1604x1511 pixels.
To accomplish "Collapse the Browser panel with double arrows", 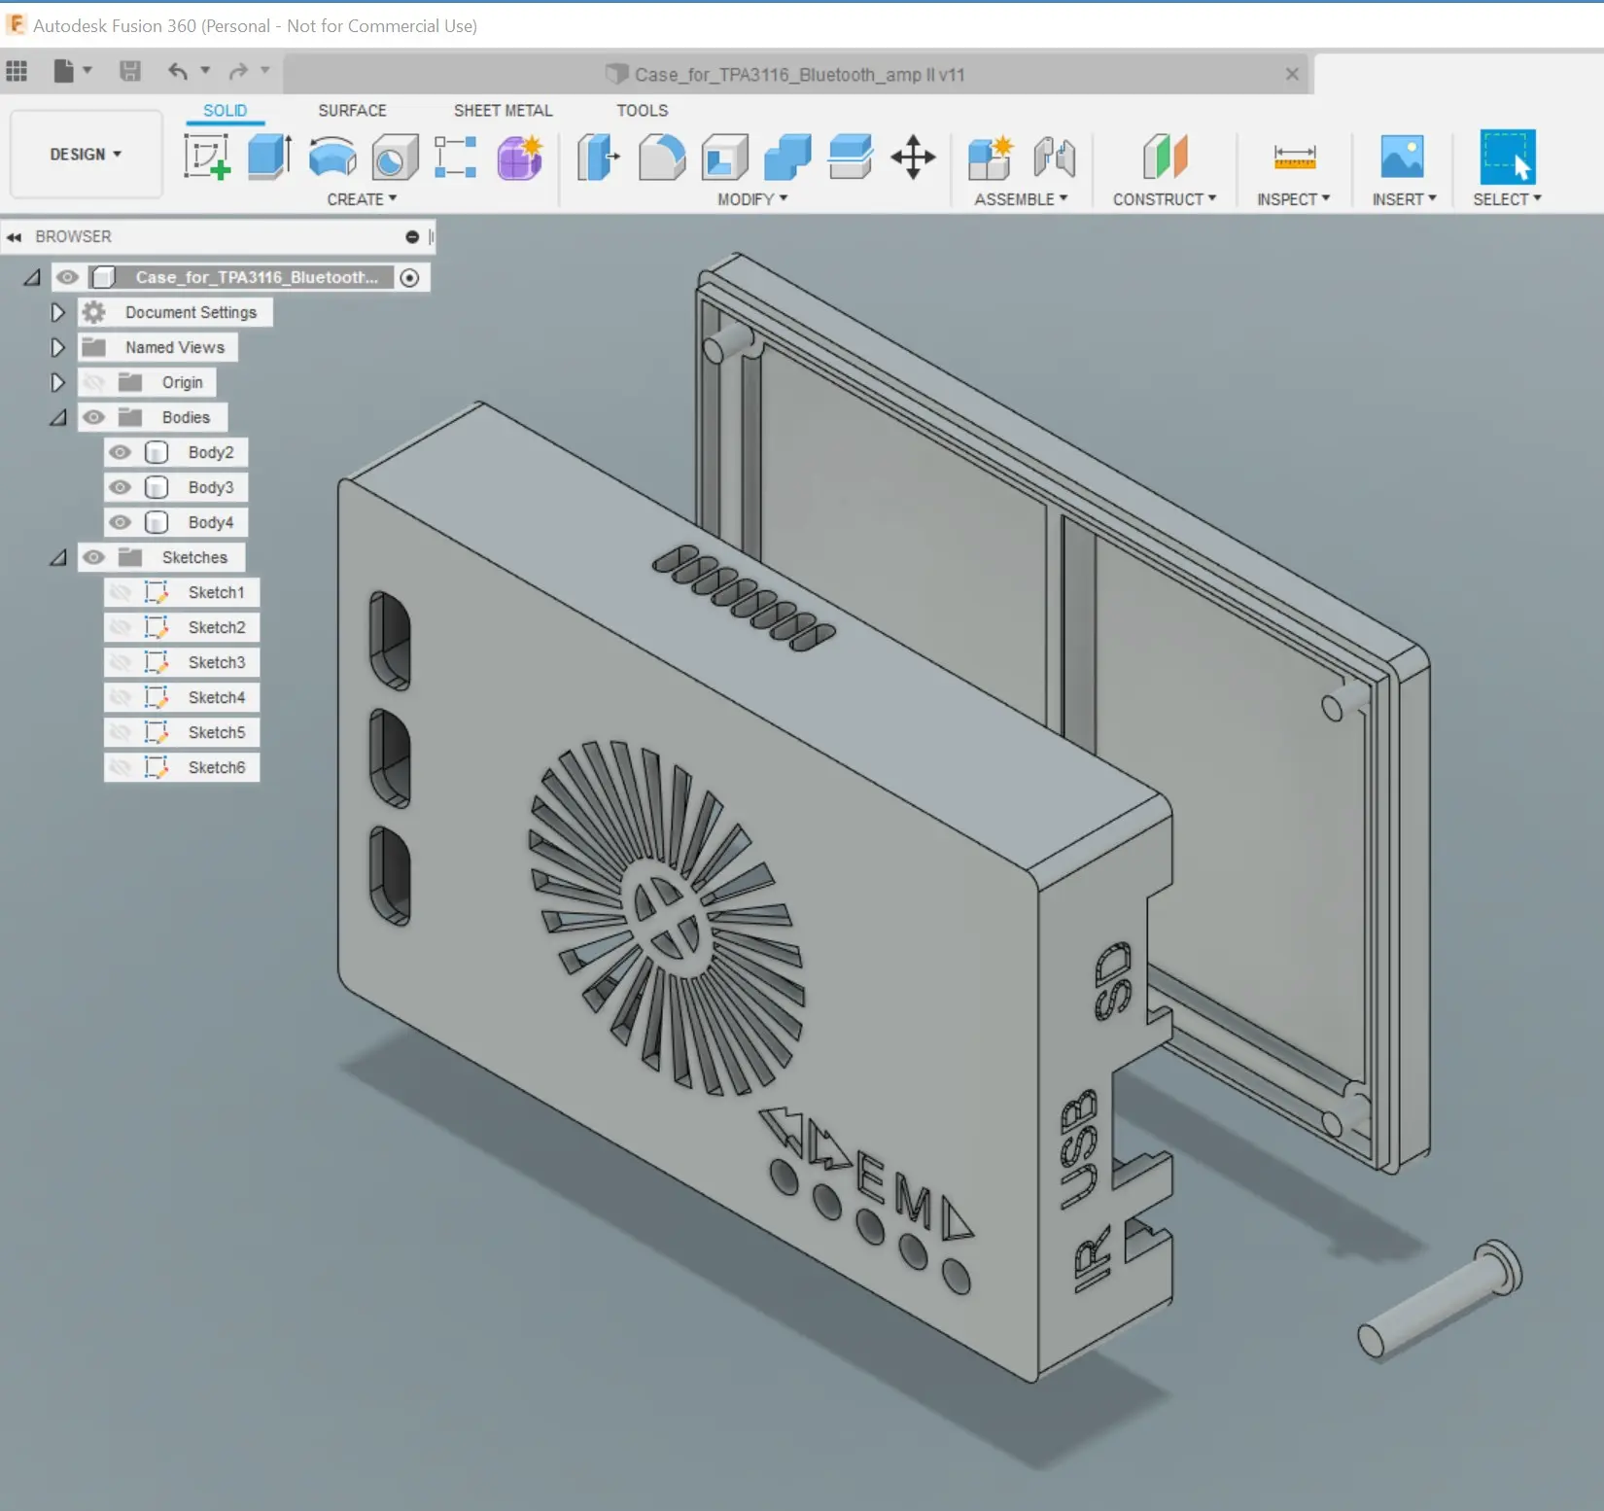I will (x=14, y=237).
